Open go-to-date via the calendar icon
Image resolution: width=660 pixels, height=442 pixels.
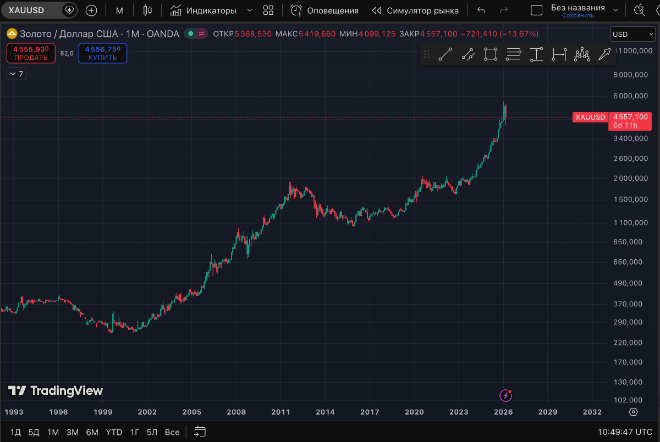199,432
